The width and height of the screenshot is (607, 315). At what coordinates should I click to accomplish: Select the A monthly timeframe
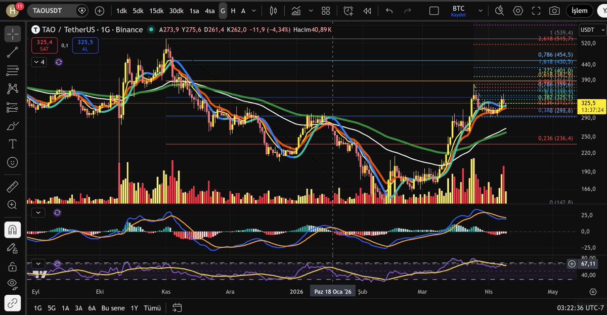tap(243, 11)
